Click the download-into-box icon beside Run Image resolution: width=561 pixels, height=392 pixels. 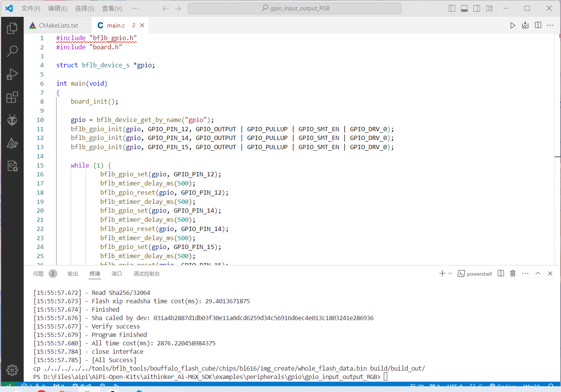pos(525,25)
